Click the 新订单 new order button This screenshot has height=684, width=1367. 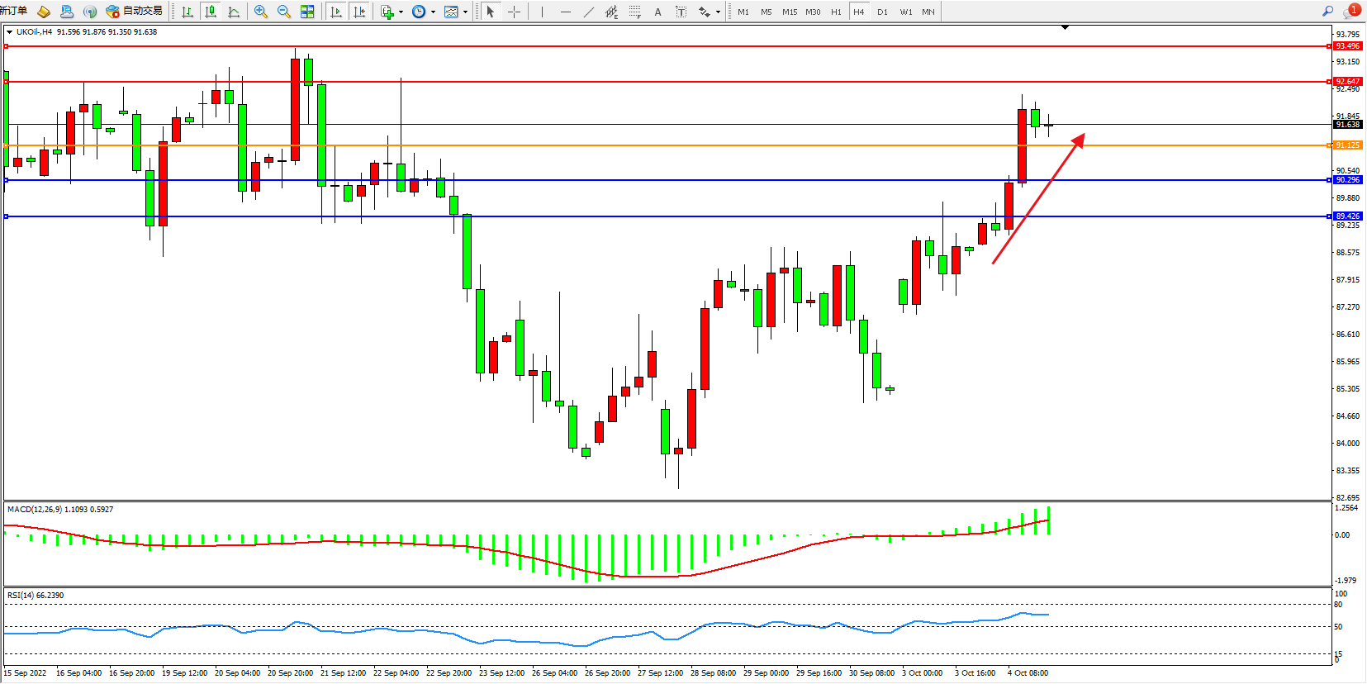13,11
